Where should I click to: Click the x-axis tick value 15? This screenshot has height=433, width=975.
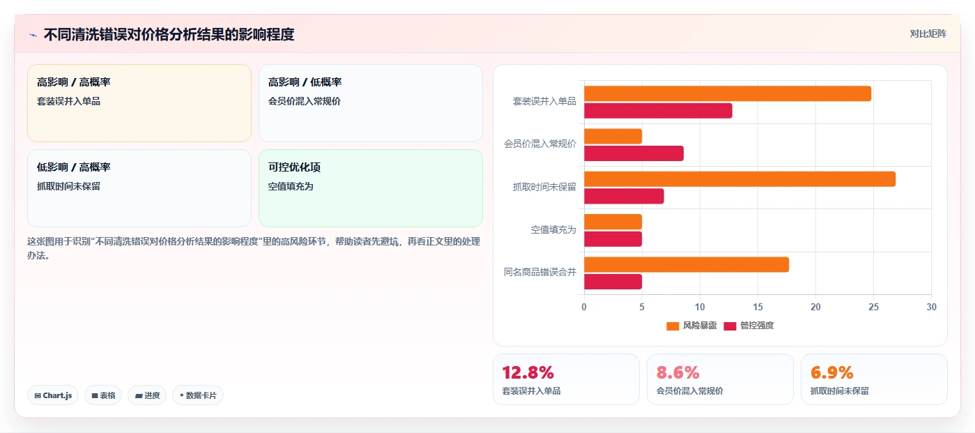pos(758,307)
